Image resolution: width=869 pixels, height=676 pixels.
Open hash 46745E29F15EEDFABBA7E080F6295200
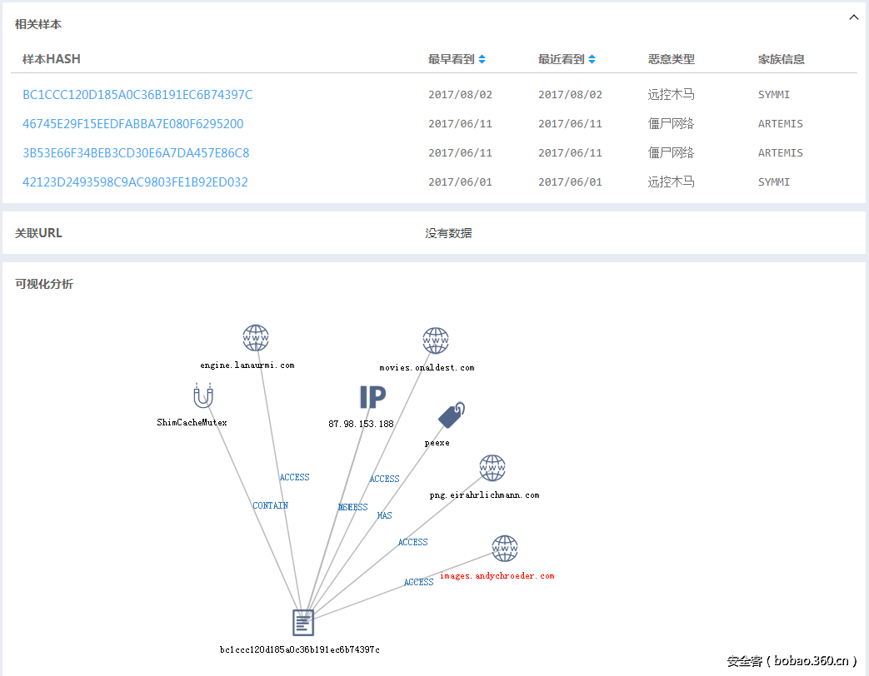pyautogui.click(x=133, y=124)
